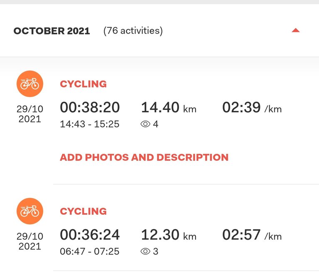Tap the 29/10 2021 date under the second bike
The height and width of the screenshot is (279, 319).
tap(30, 241)
